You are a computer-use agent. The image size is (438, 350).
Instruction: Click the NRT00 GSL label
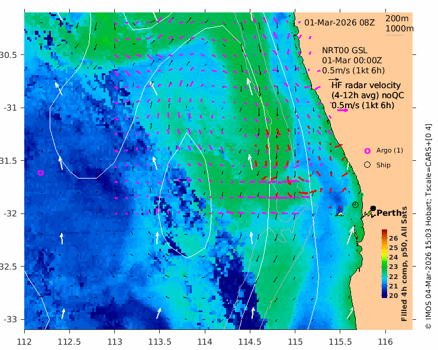pyautogui.click(x=344, y=50)
